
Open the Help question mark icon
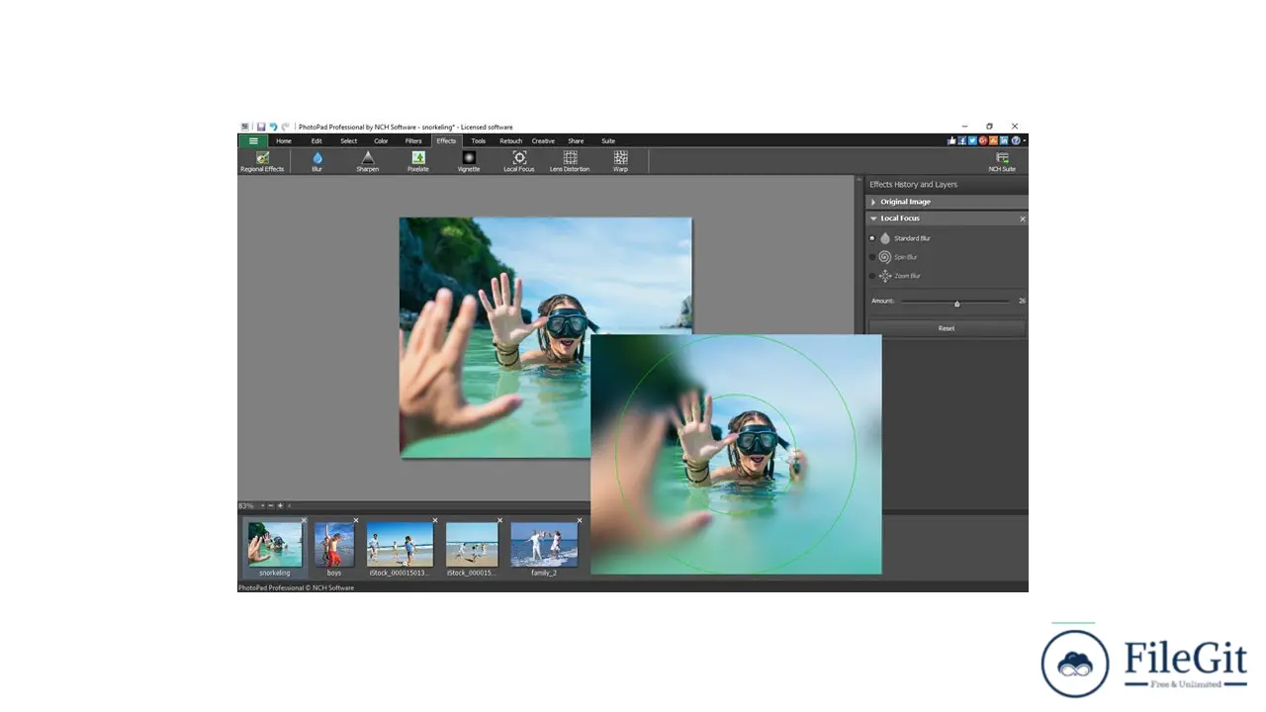pos(1016,140)
